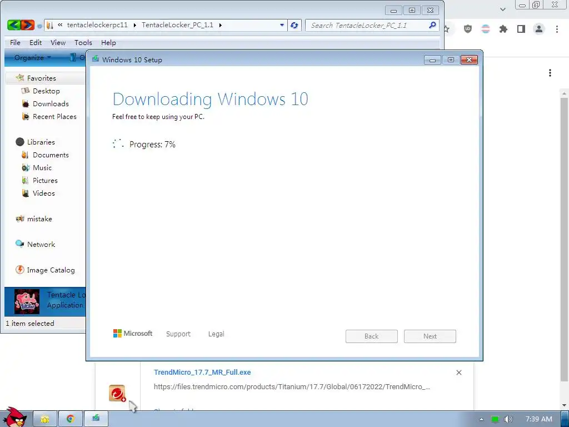569x427 pixels.
Task: Click the uBlock Origin shield extension icon
Action: coord(468,29)
